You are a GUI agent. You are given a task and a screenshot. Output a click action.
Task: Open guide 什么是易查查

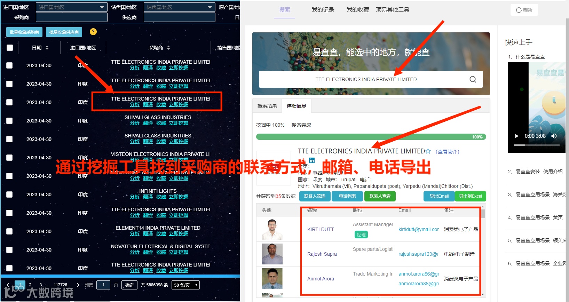coord(527,57)
